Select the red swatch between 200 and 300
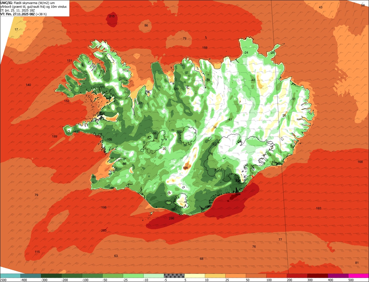The height and width of the screenshot is (282, 369). click(297, 276)
